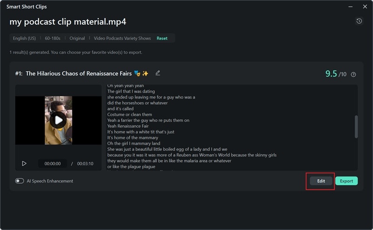Close the Smart Short Clips window

point(365,7)
